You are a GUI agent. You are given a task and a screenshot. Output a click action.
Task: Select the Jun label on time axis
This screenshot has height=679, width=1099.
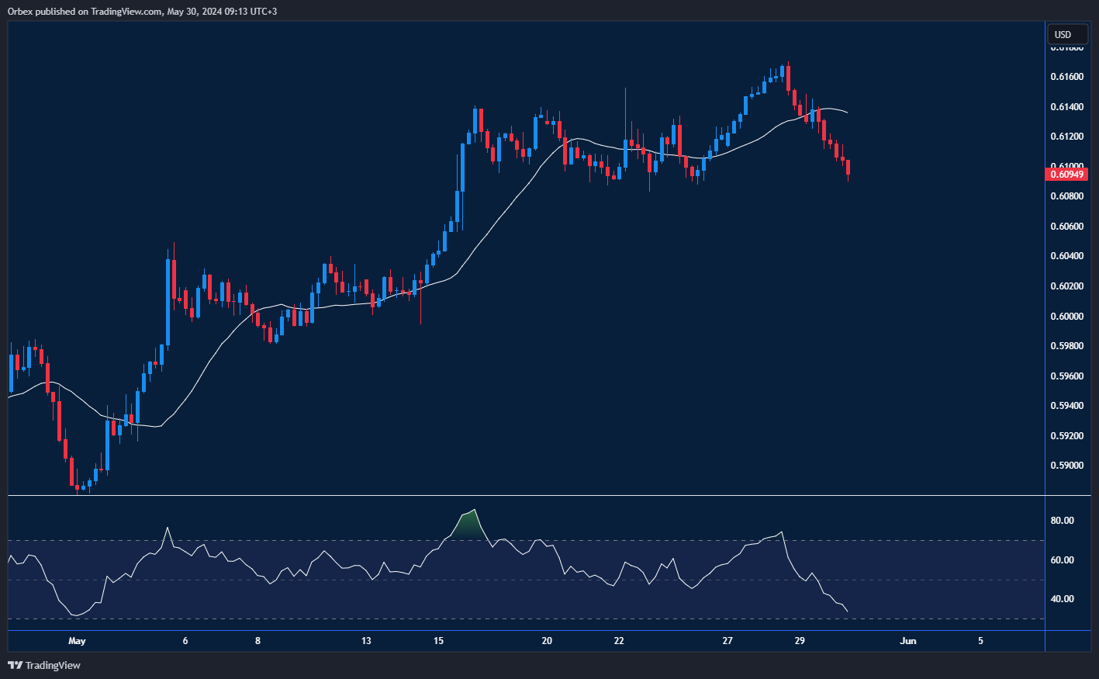click(x=907, y=641)
